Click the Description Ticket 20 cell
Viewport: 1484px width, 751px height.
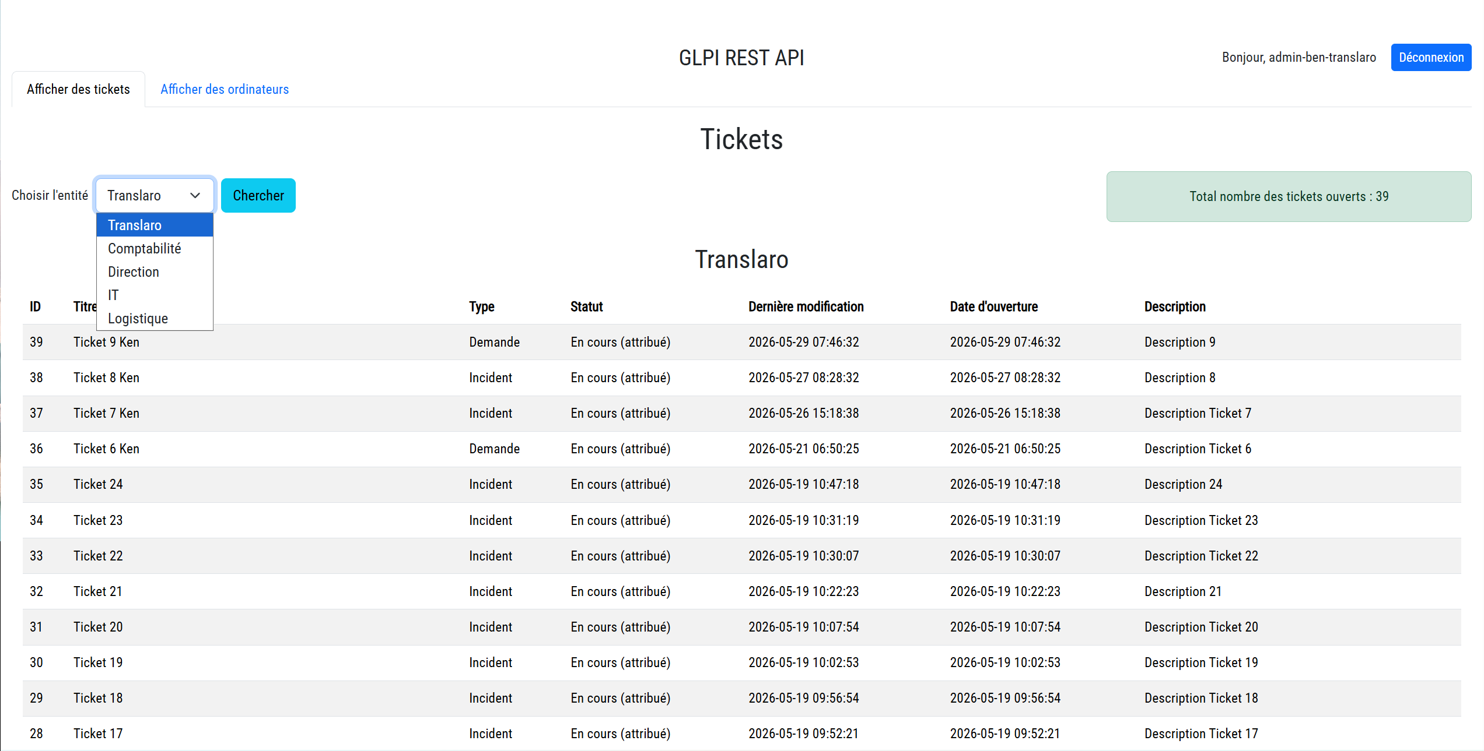(x=1201, y=627)
